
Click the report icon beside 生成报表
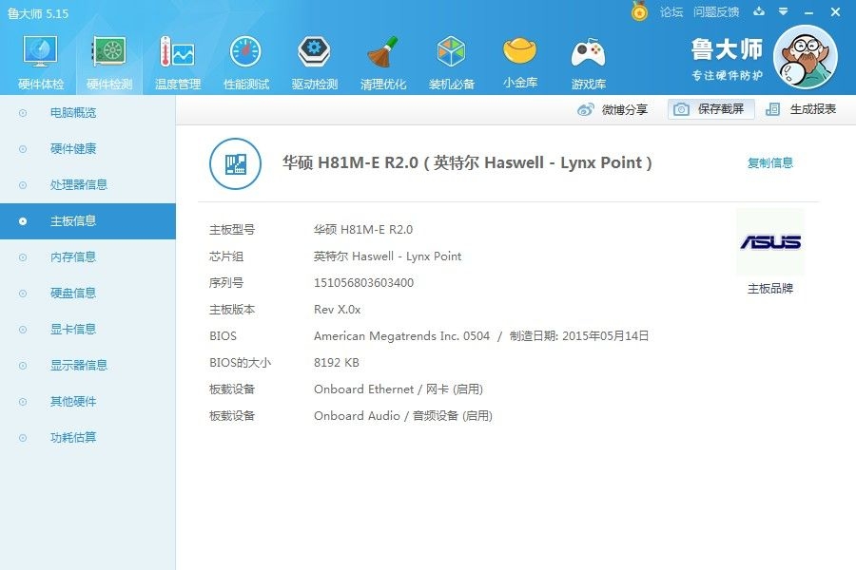[772, 109]
